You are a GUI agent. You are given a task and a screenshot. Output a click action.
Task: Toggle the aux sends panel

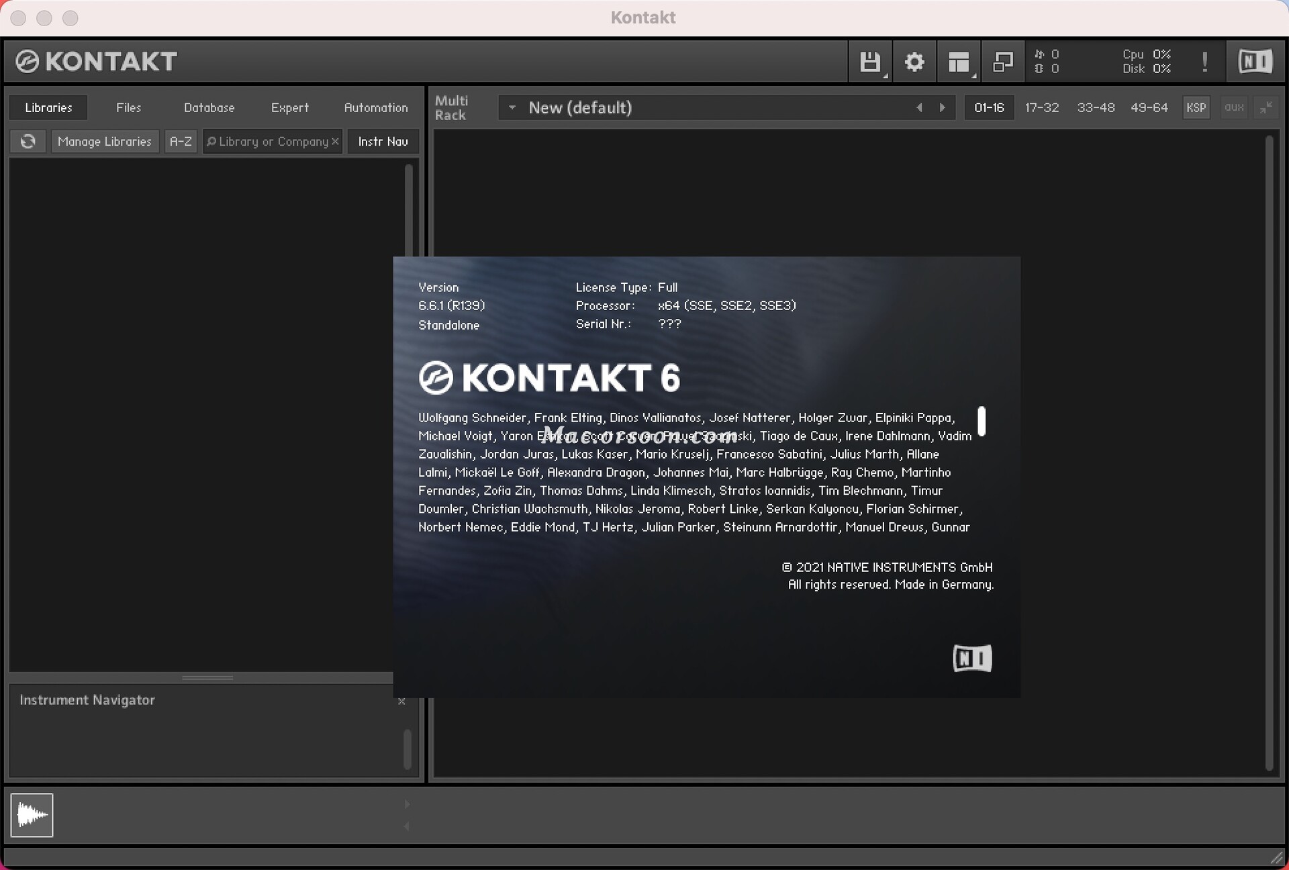(x=1234, y=107)
